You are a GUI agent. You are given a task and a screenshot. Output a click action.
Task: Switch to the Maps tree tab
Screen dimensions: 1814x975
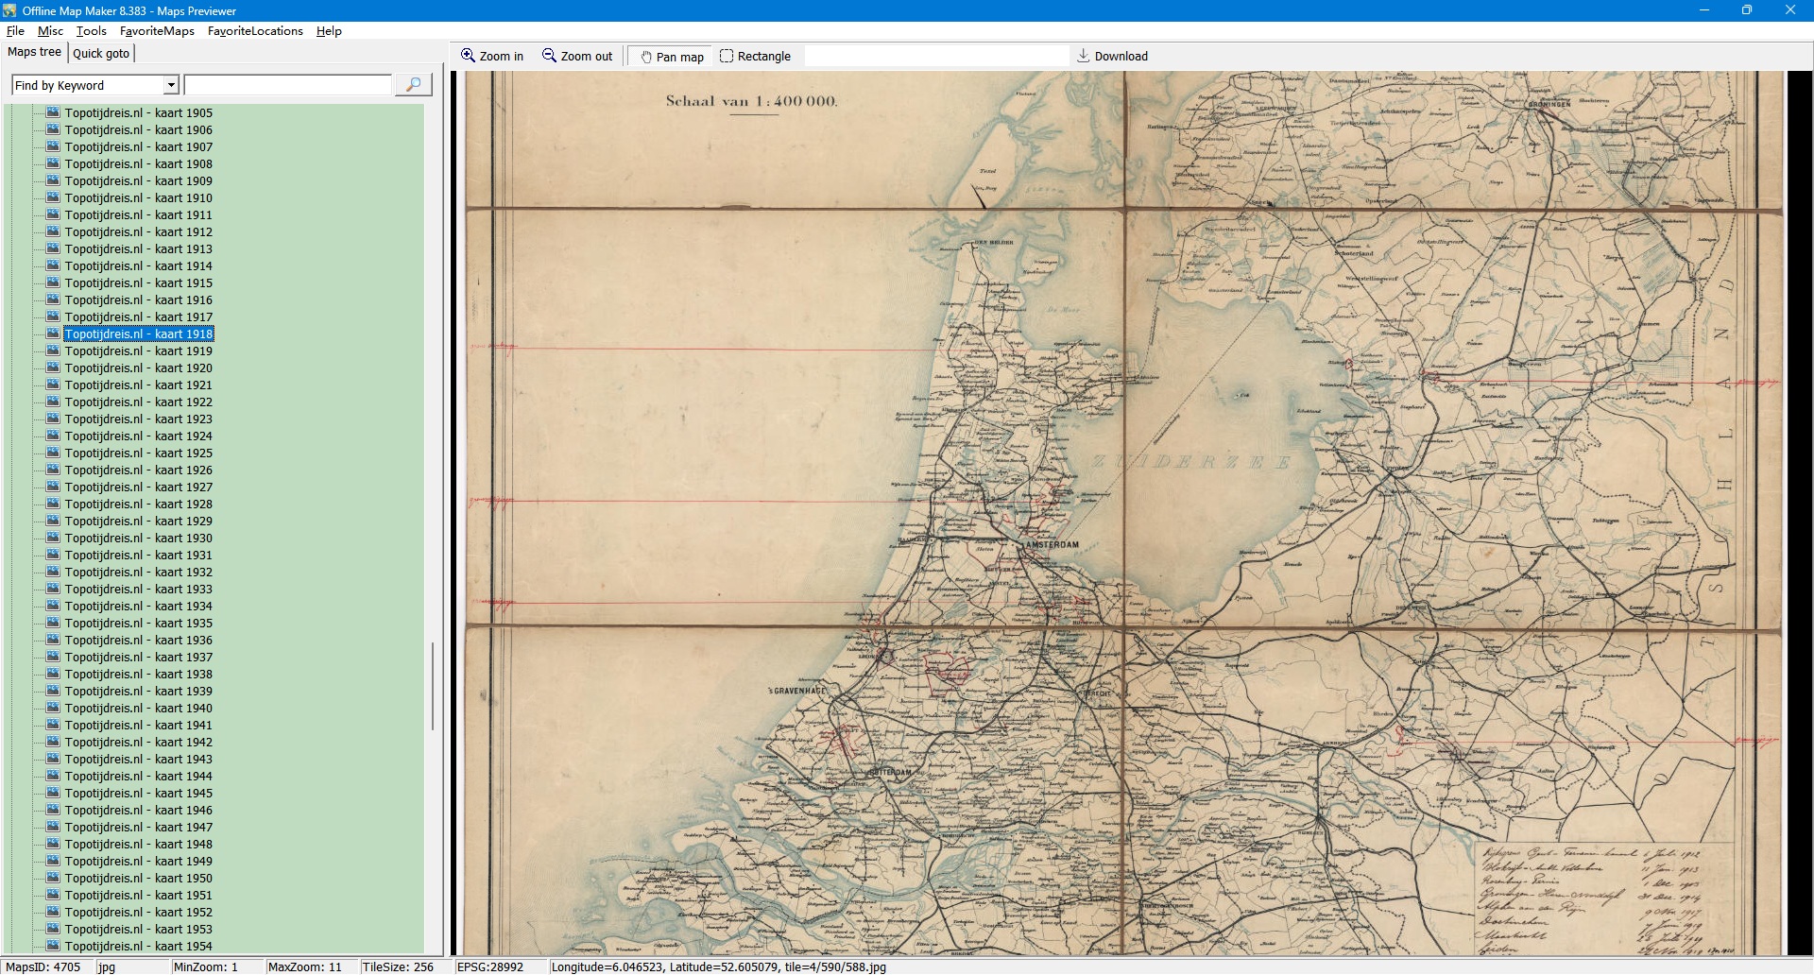(34, 52)
